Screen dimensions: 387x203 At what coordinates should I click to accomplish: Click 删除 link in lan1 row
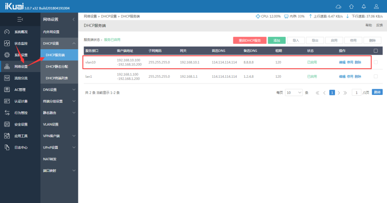358,76
